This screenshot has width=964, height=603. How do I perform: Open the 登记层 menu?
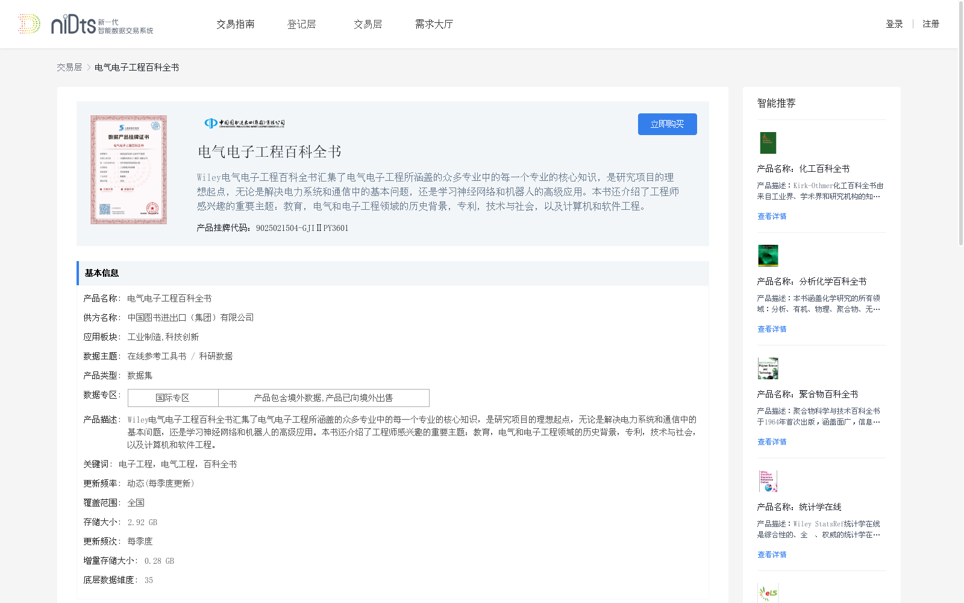click(302, 24)
